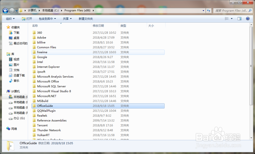Screen dimensions: 255x154
Task: Select the Microsoft.NET folder icon
Action: click(34, 96)
